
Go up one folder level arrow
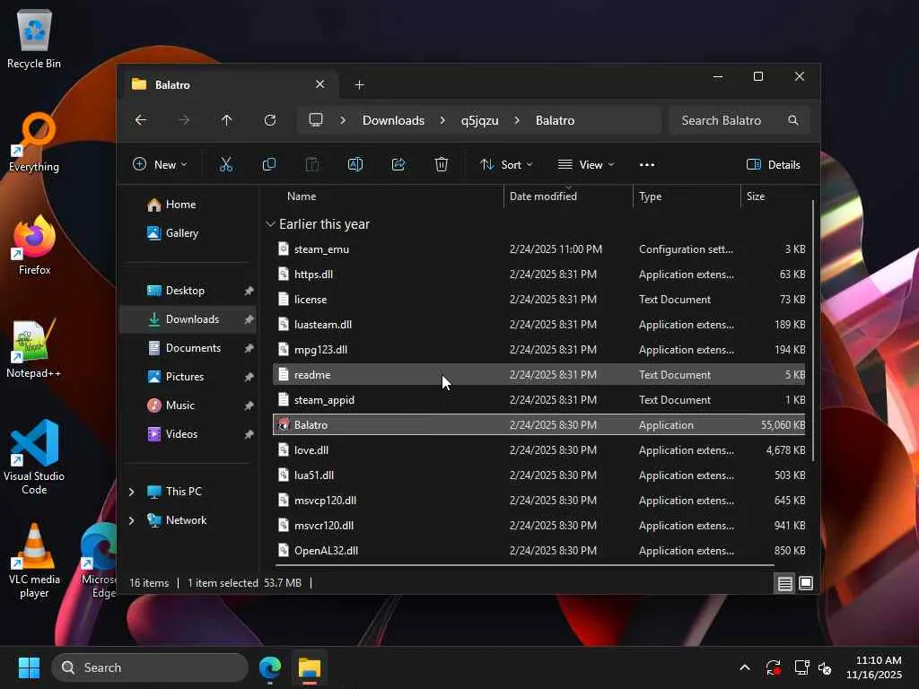point(227,120)
